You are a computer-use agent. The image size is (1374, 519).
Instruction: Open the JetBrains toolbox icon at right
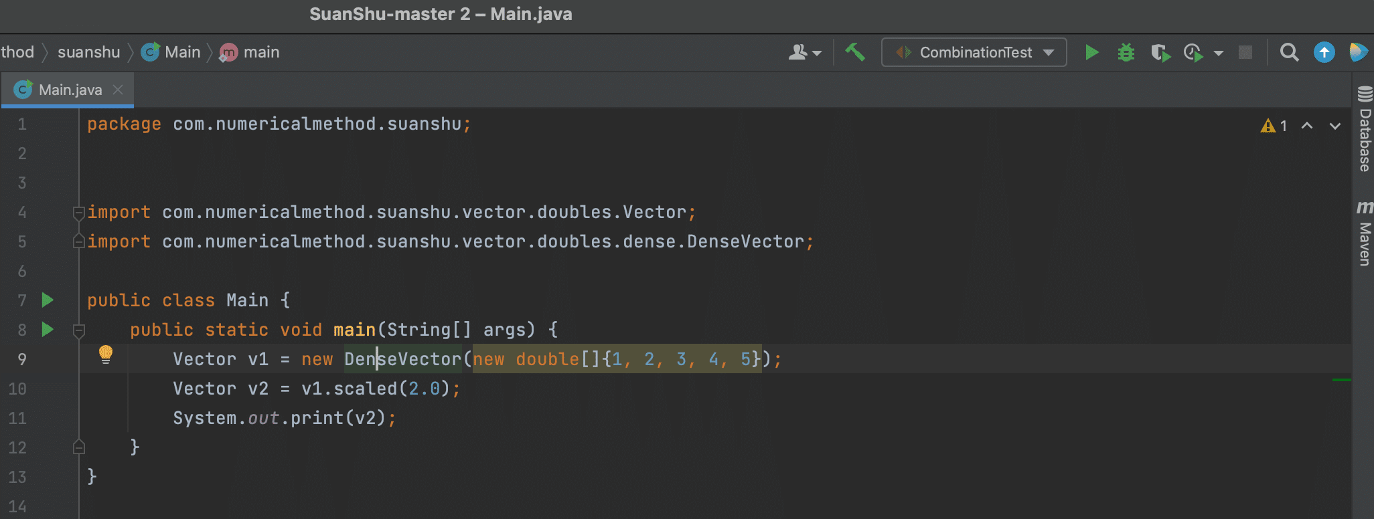click(1359, 52)
